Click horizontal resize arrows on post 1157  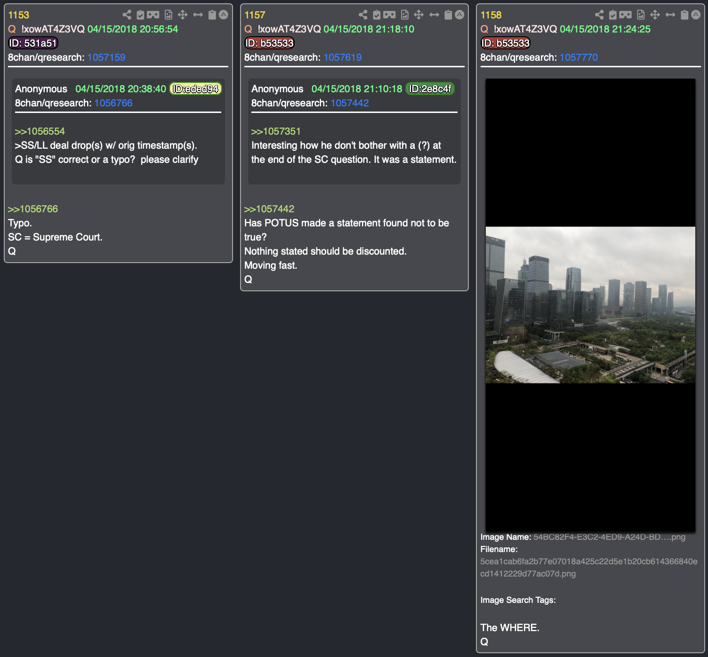(x=434, y=15)
